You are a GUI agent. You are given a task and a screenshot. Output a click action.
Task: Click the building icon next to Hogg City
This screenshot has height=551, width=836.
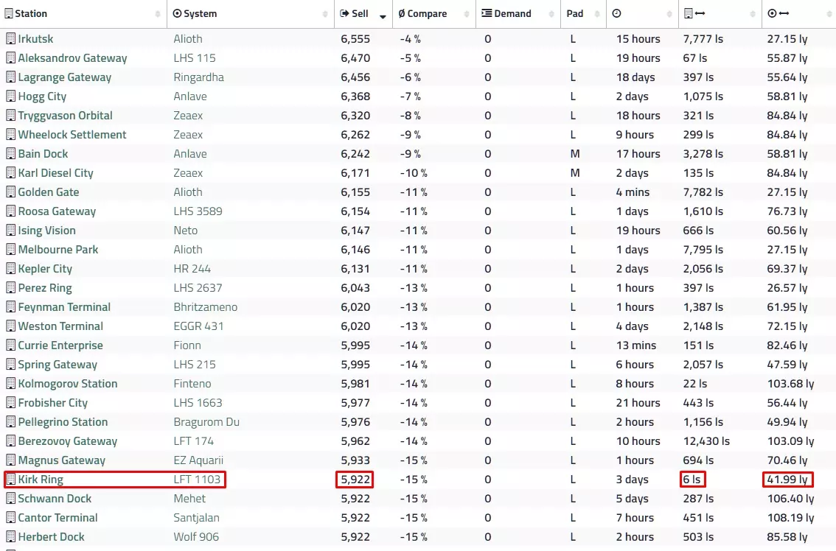(10, 96)
